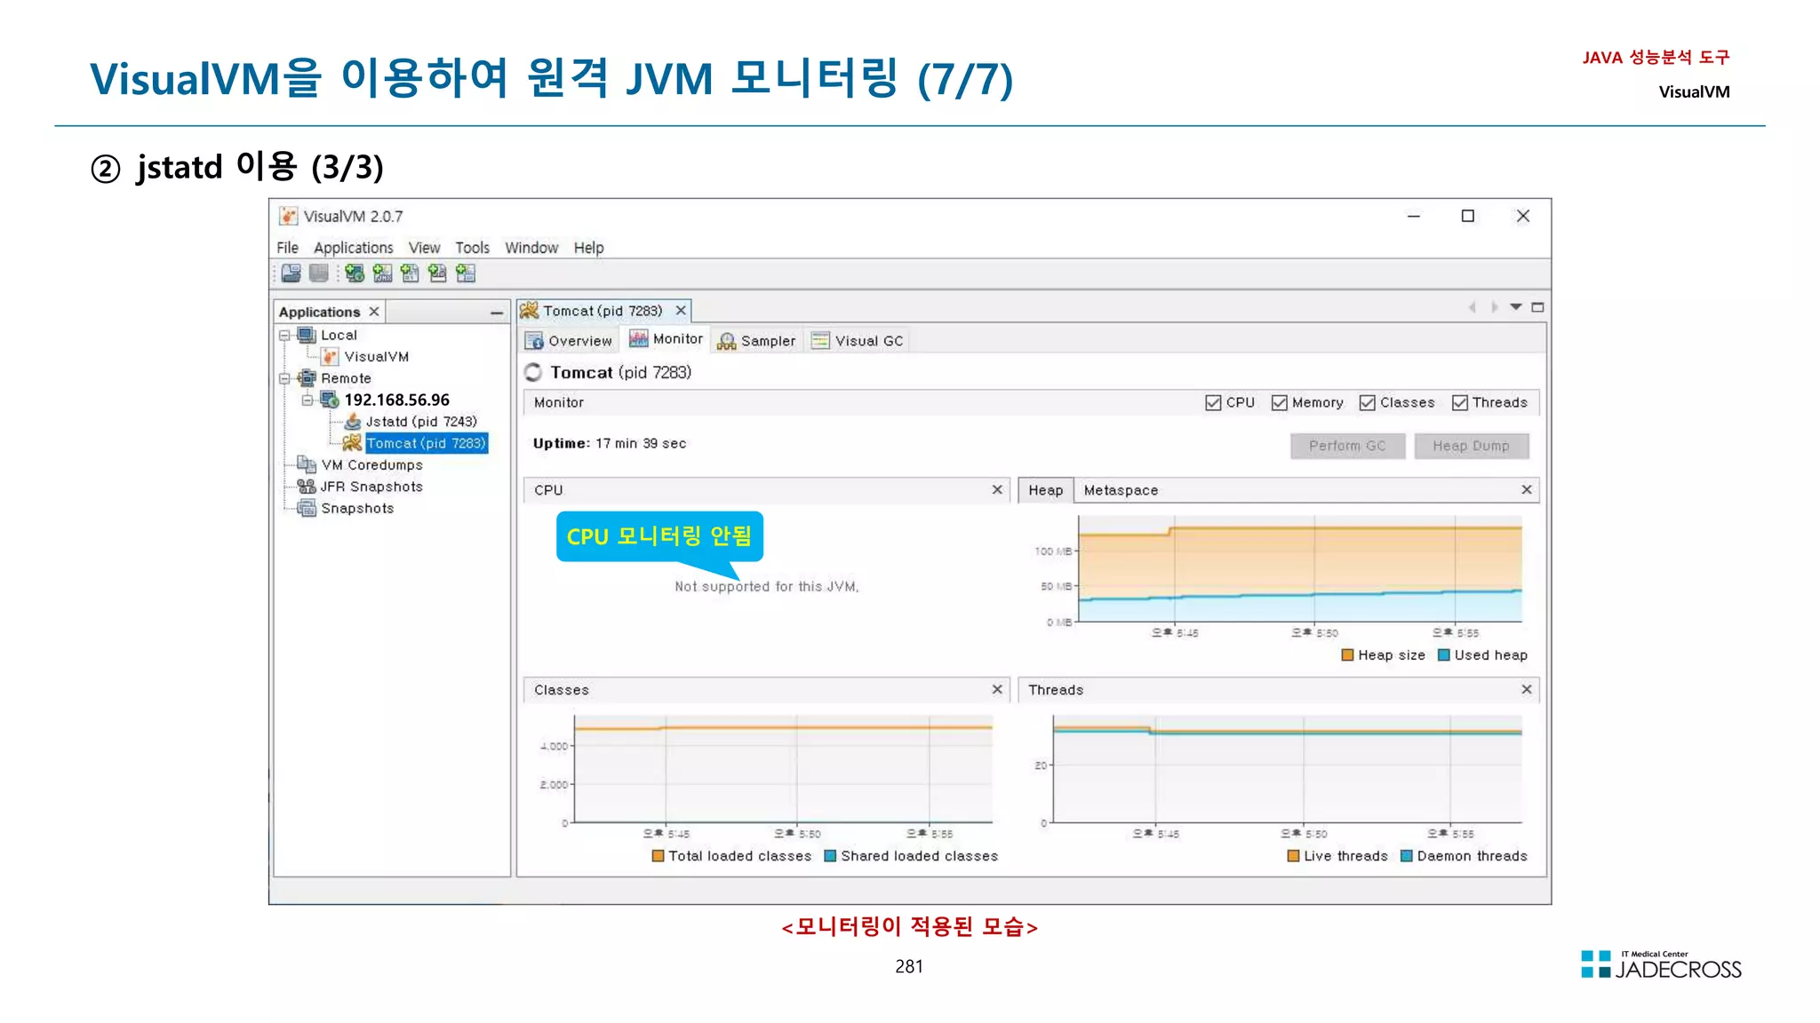The image size is (1820, 1023).
Task: Click the Local computer icon in tree
Action: 307,335
